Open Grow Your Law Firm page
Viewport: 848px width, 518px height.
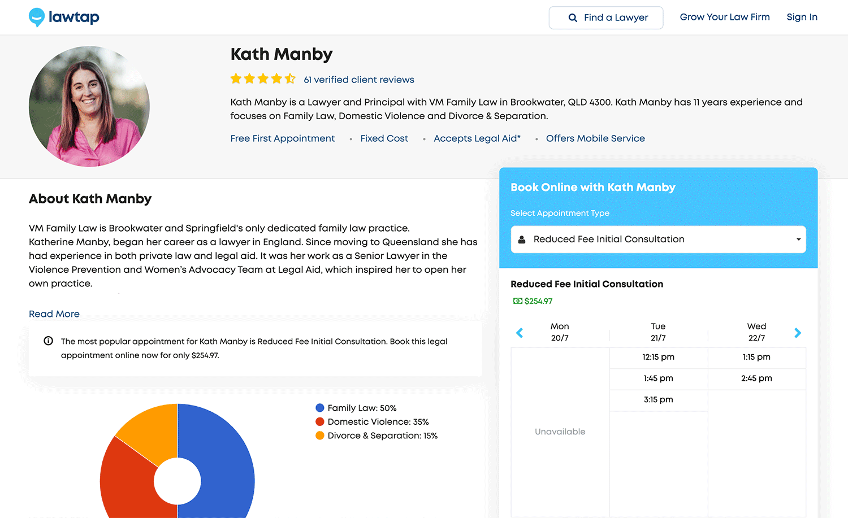coord(725,17)
